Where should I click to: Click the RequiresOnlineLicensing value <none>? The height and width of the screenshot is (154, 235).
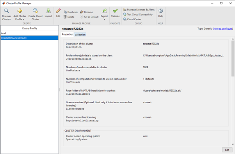point(147,117)
